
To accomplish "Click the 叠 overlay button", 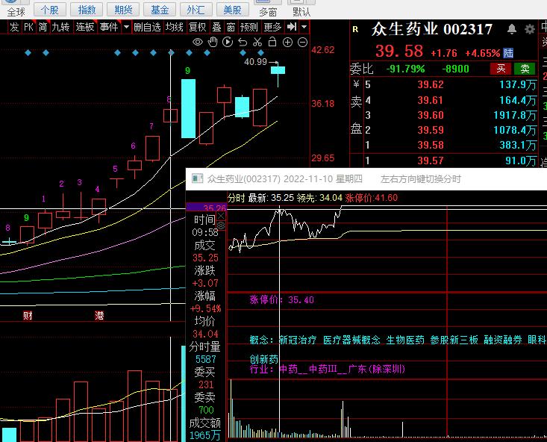I will coord(217,27).
